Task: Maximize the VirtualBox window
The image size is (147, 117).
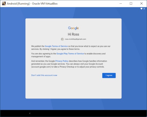Action: (x=131, y=3)
